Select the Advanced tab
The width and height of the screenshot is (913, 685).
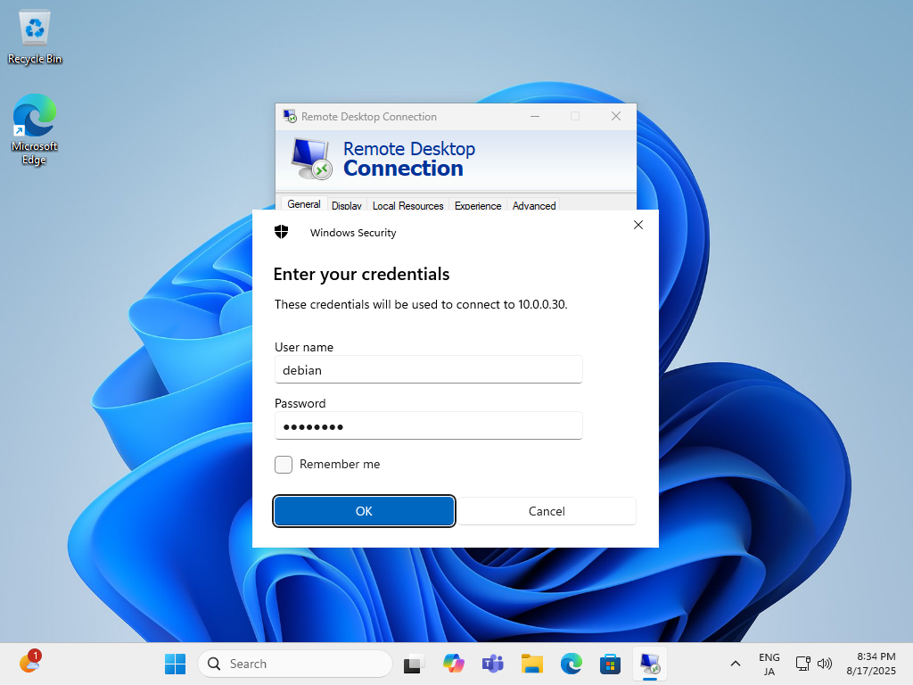point(533,205)
